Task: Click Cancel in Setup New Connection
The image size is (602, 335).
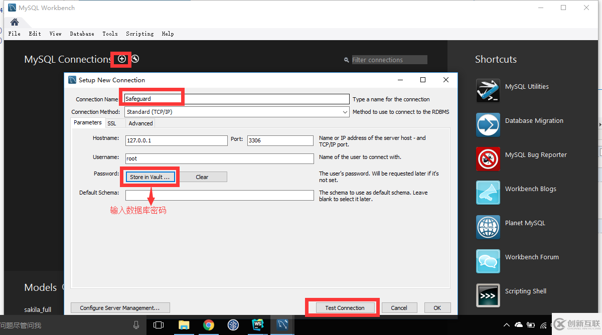Action: tap(399, 308)
